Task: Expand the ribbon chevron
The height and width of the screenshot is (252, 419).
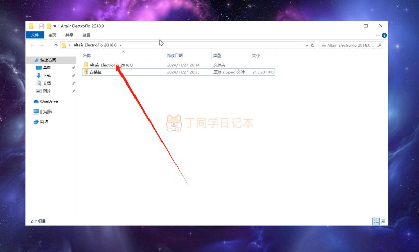Action: coord(377,35)
